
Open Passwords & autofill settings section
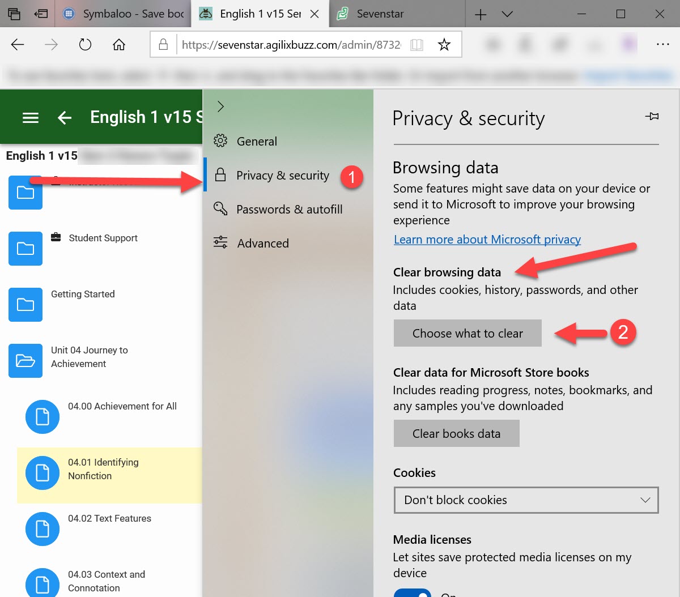[x=288, y=210]
